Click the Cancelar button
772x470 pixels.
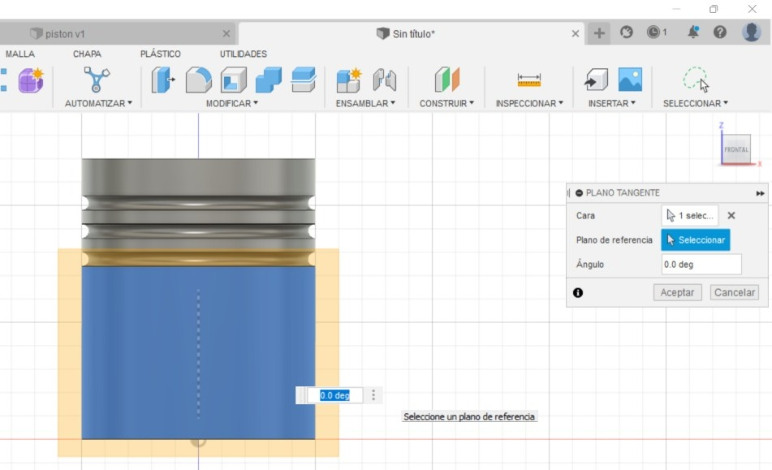[x=734, y=292]
